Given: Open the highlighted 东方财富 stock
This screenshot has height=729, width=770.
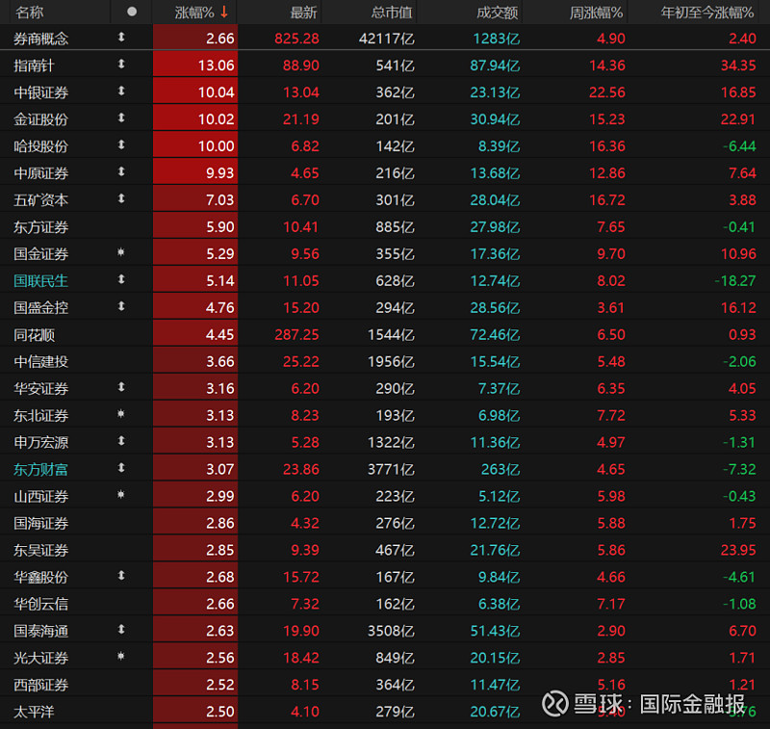Looking at the screenshot, I should [40, 469].
